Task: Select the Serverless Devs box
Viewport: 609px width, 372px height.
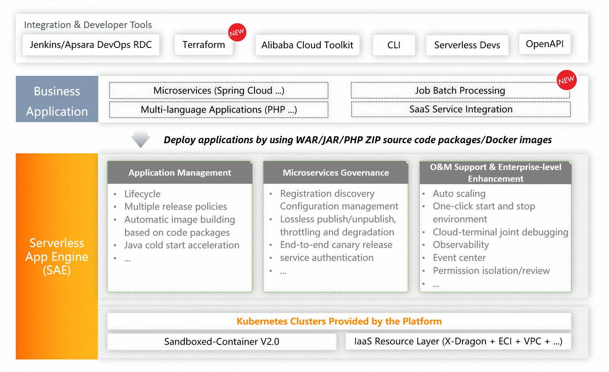Action: pyautogui.click(x=467, y=45)
